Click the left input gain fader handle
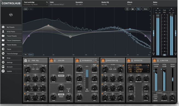 tap(154, 33)
